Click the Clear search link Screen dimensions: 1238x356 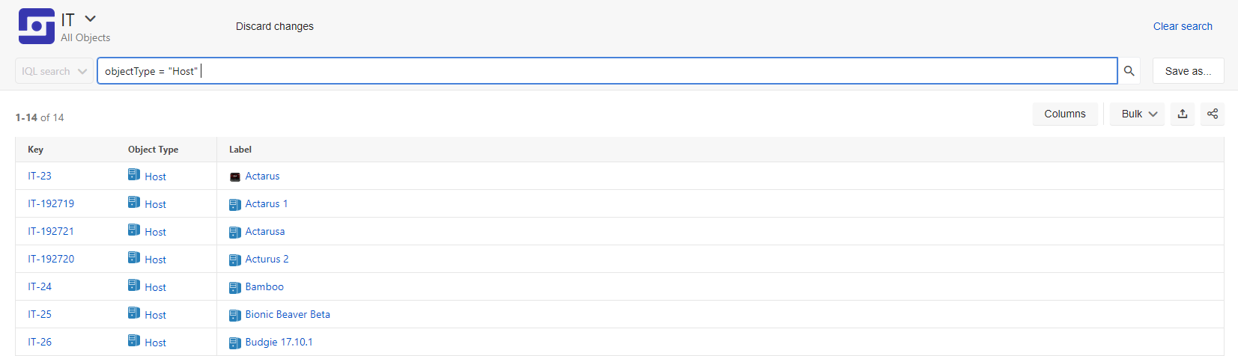(x=1183, y=26)
